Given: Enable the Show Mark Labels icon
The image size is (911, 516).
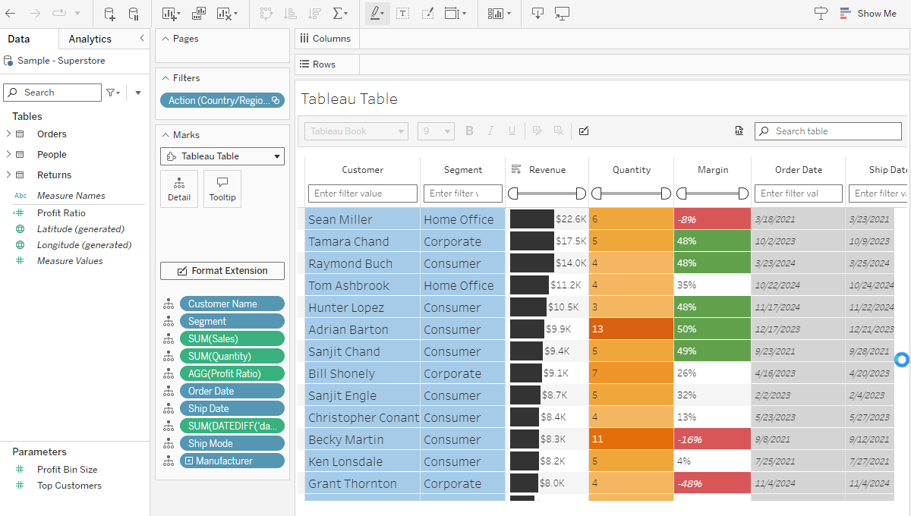Looking at the screenshot, I should click(403, 13).
